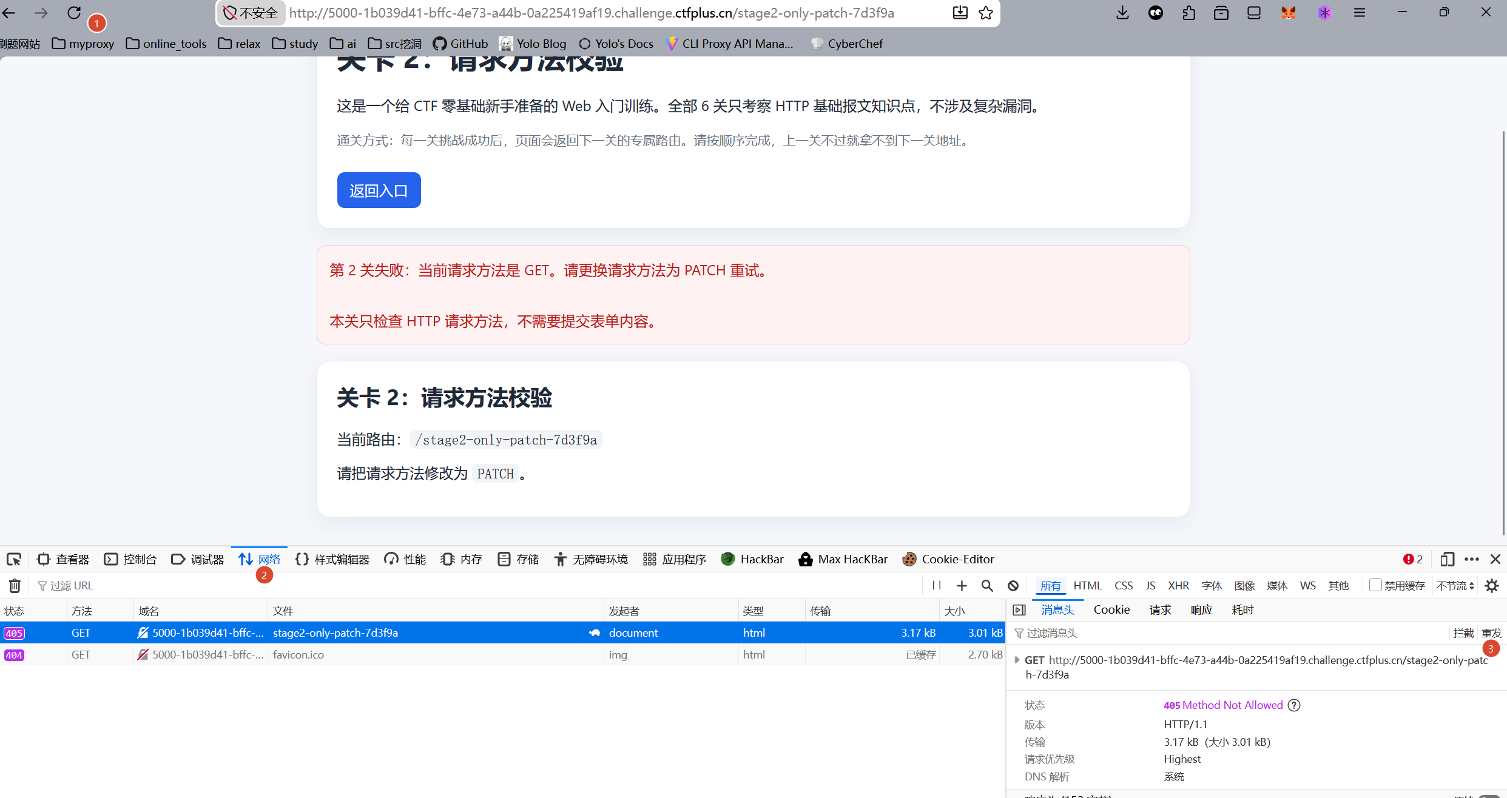This screenshot has height=798, width=1507.
Task: Expand the GET request URL details
Action: click(x=1017, y=660)
